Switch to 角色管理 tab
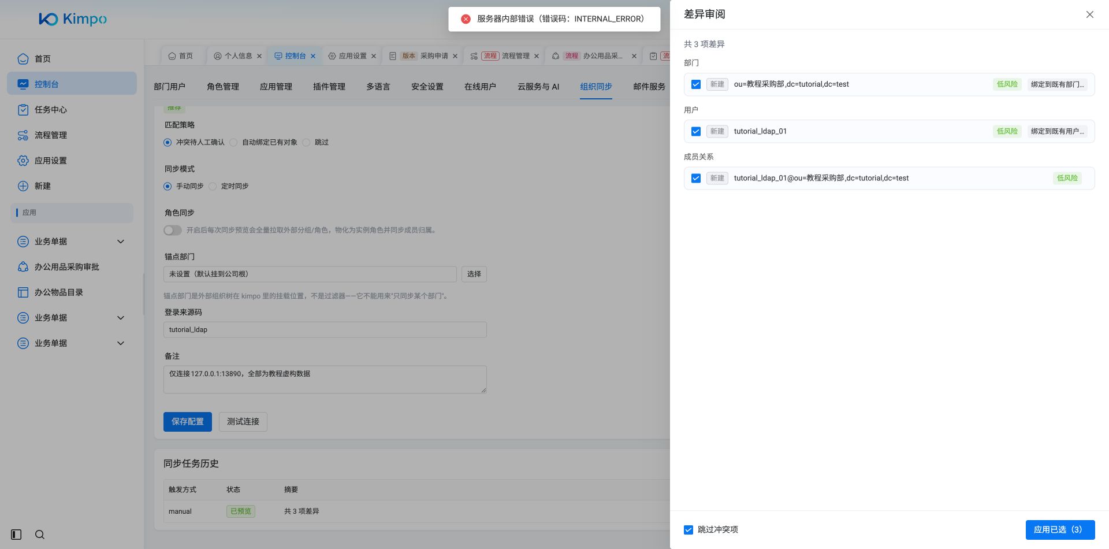This screenshot has height=549, width=1109. click(x=223, y=87)
